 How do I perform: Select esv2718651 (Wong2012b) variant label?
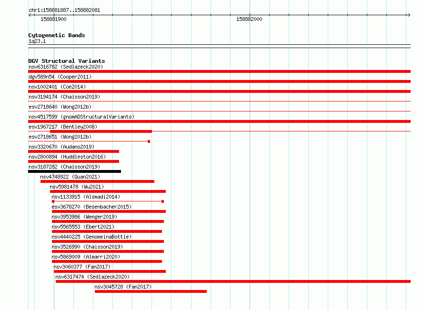pyautogui.click(x=60, y=137)
